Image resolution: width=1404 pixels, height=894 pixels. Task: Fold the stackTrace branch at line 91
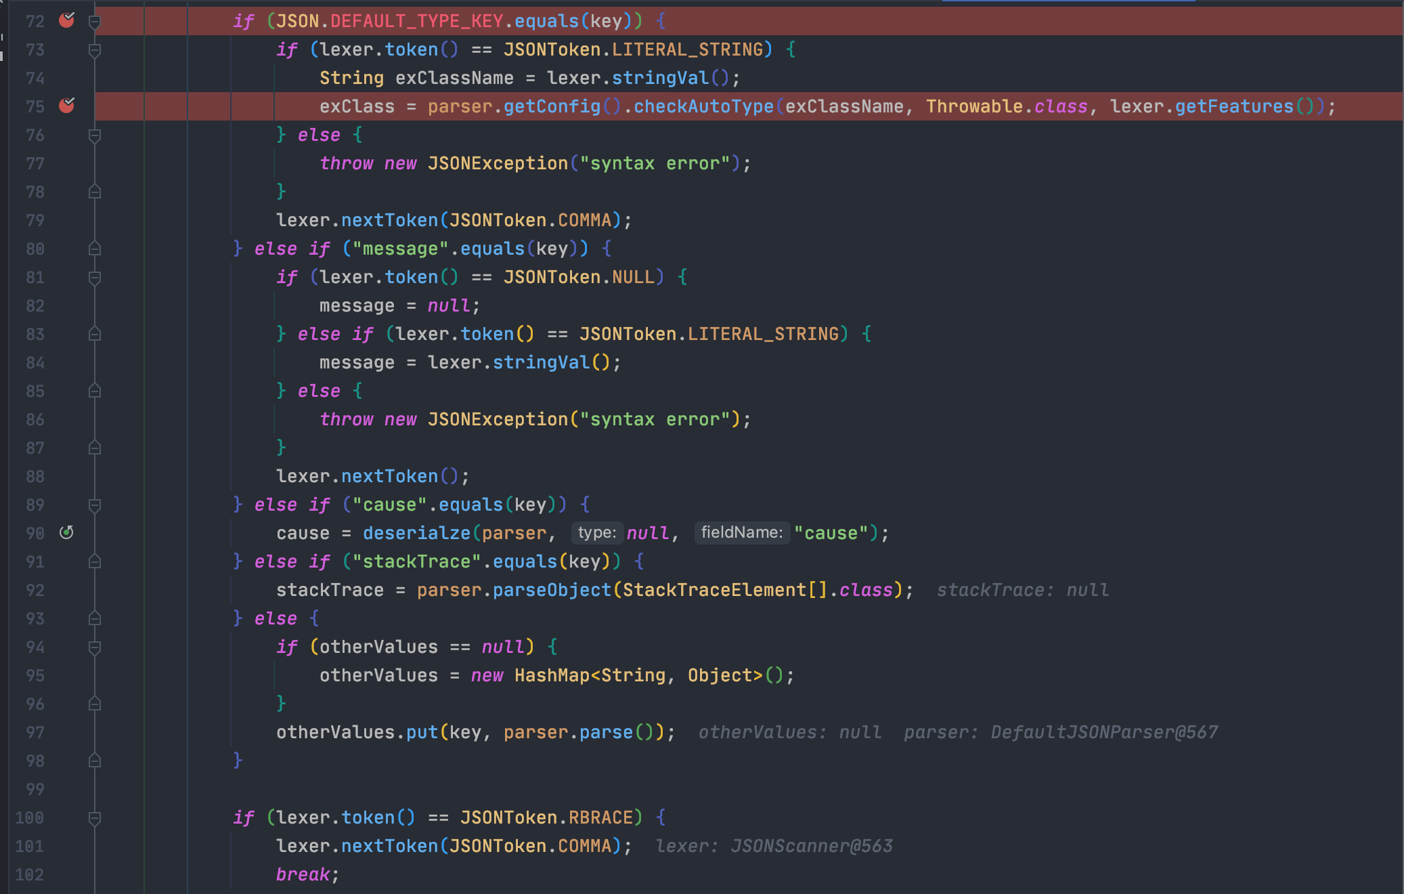tap(95, 562)
